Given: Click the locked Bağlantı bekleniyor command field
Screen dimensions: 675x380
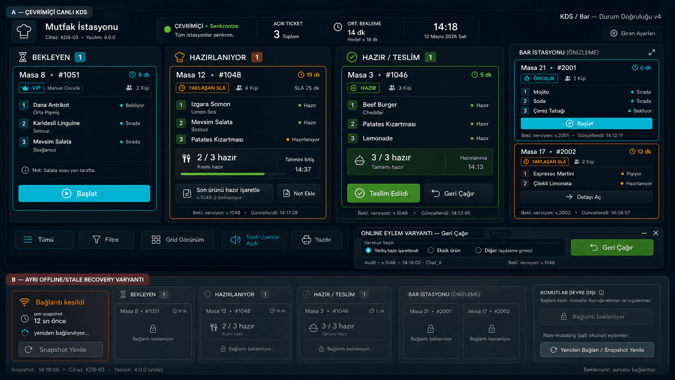Looking at the screenshot, I should [x=597, y=317].
